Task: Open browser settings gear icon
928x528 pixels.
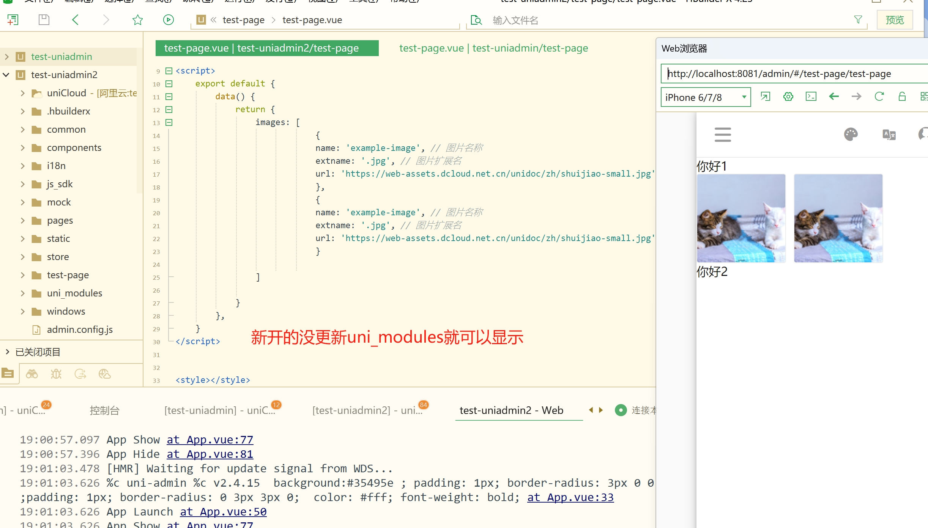Action: pos(788,97)
